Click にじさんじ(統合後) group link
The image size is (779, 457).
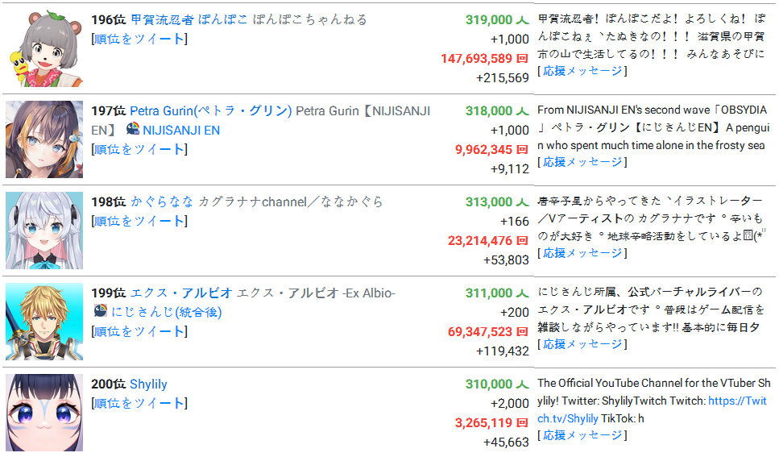click(x=167, y=312)
